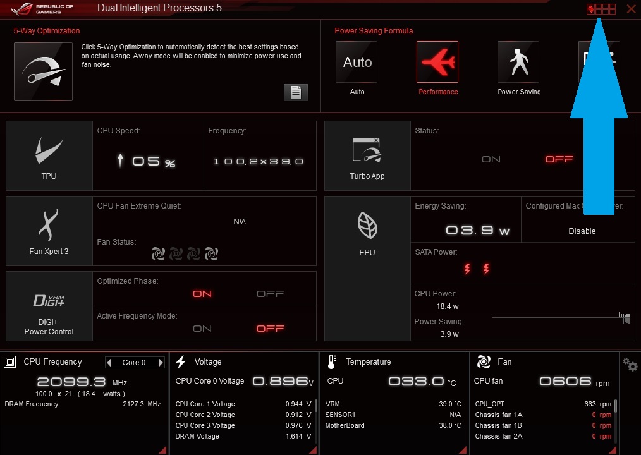Turn Active Frequency Mode OFF
The image size is (641, 455).
click(x=270, y=329)
